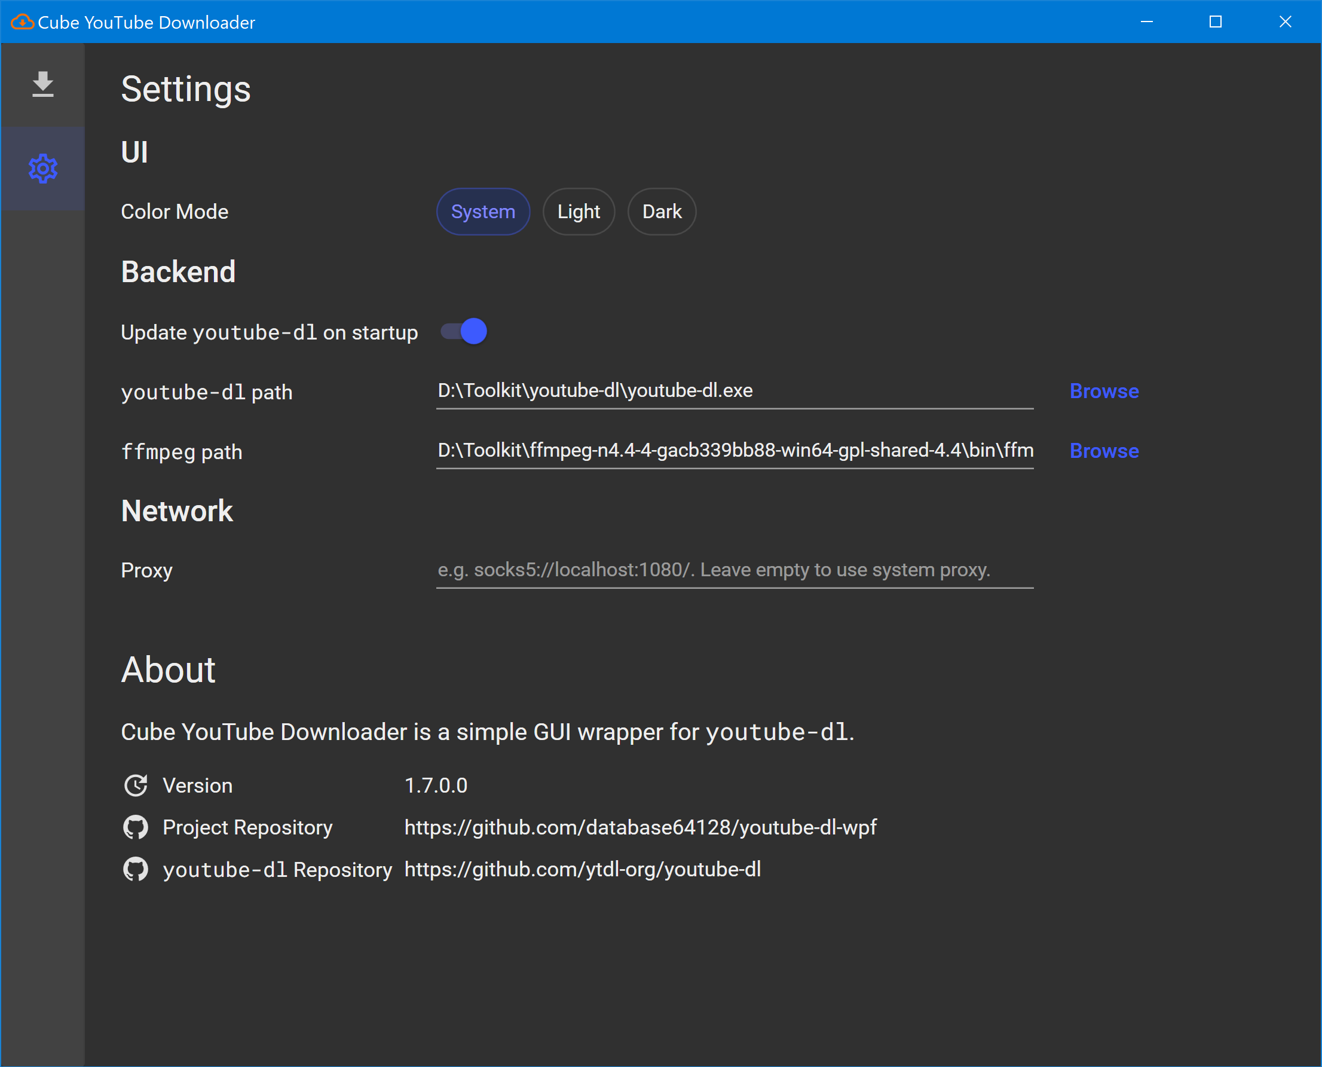Select the Settings gear in sidebar
The width and height of the screenshot is (1322, 1067).
[x=42, y=169]
